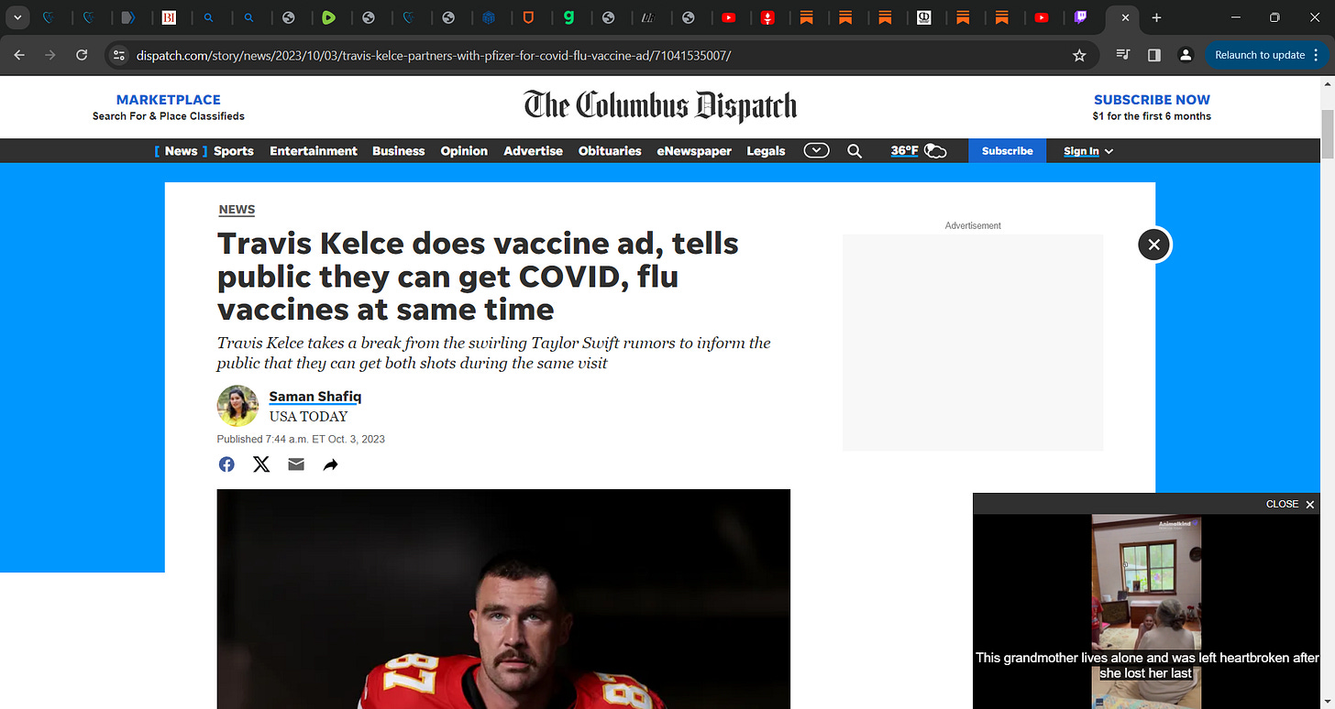Open the Entertainment section
Viewport: 1335px width, 709px height.
(x=314, y=151)
